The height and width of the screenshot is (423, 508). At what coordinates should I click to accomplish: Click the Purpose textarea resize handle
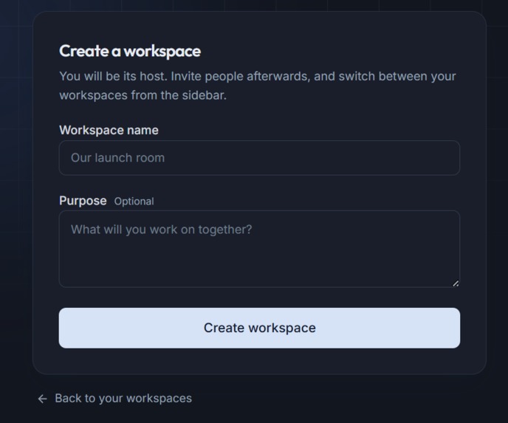[456, 283]
